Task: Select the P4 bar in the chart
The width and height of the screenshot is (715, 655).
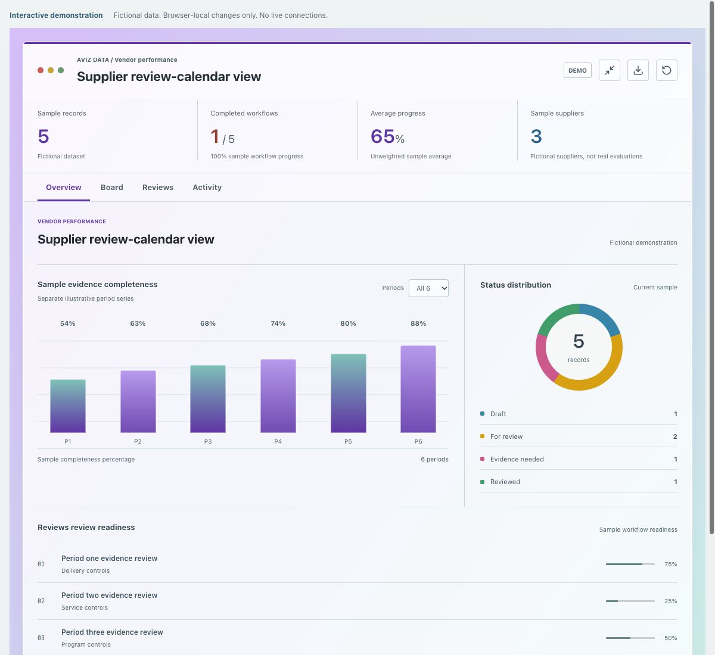Action: [278, 396]
